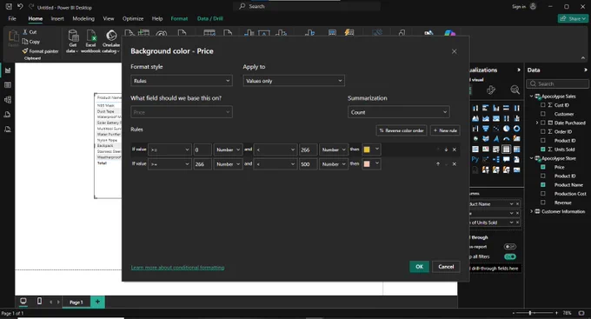591x319 pixels.
Task: Open the Summarization dropdown showing Count
Action: pyautogui.click(x=398, y=112)
